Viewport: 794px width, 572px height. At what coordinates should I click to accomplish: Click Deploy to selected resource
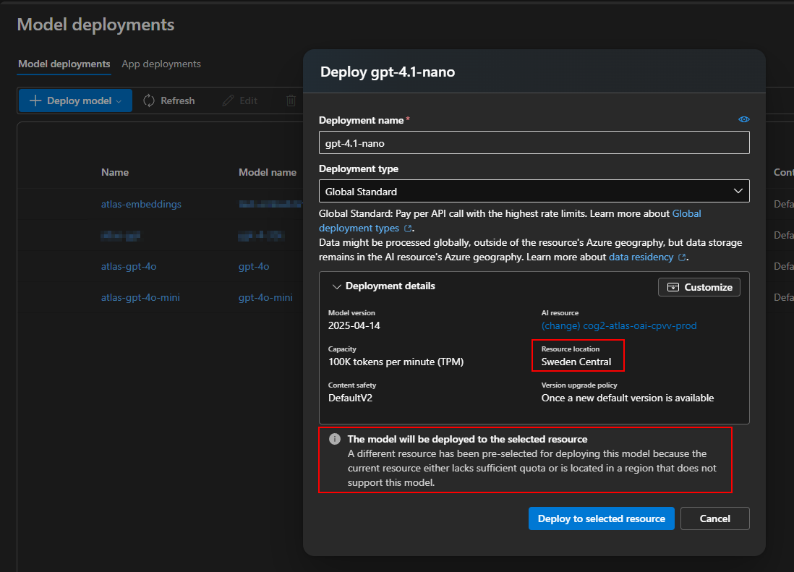point(601,518)
